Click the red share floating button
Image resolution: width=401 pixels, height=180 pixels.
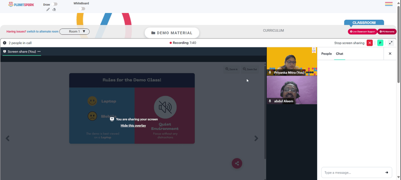click(x=237, y=164)
